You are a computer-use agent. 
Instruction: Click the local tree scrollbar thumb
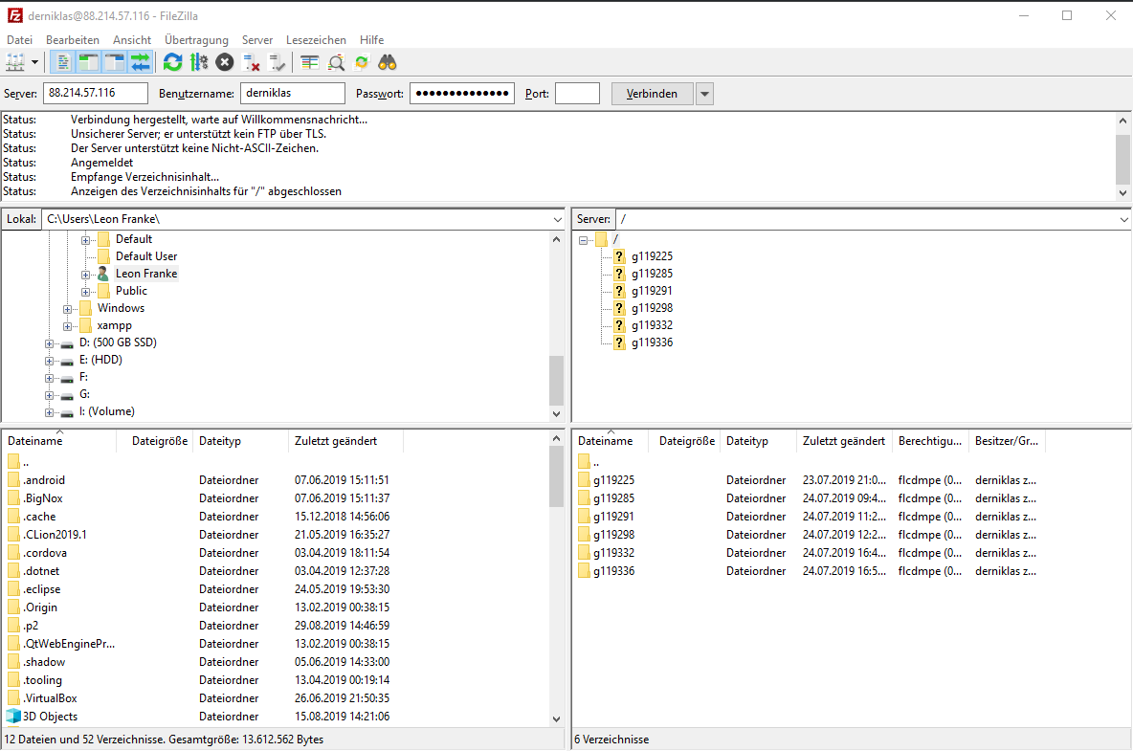pos(556,381)
